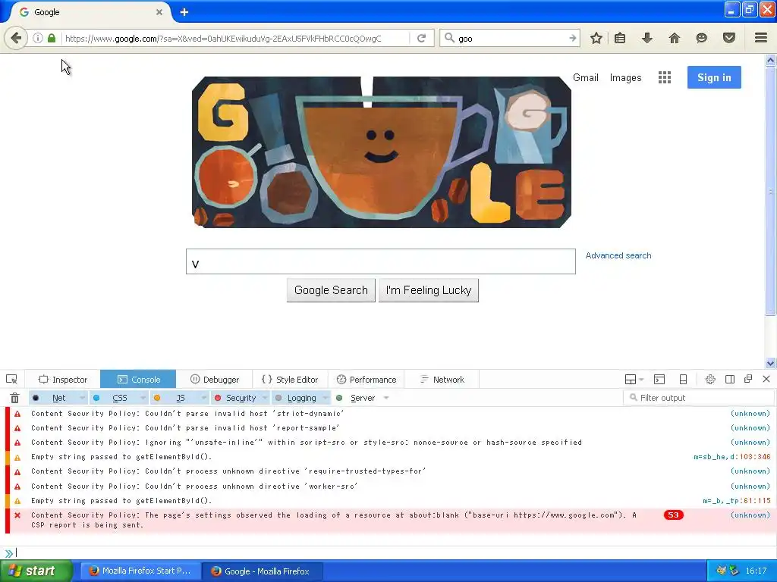Open a new tab with plus button
Screen dimensions: 777x582
[184, 12]
